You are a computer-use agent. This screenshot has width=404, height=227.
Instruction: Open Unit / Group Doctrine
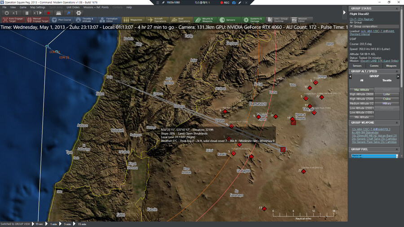coord(277,20)
